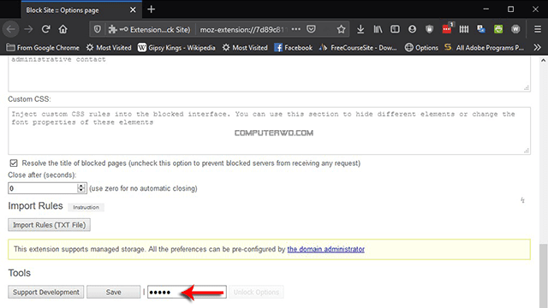The height and width of the screenshot is (308, 548).
Task: Click the Save button under Tools
Action: [x=114, y=293]
